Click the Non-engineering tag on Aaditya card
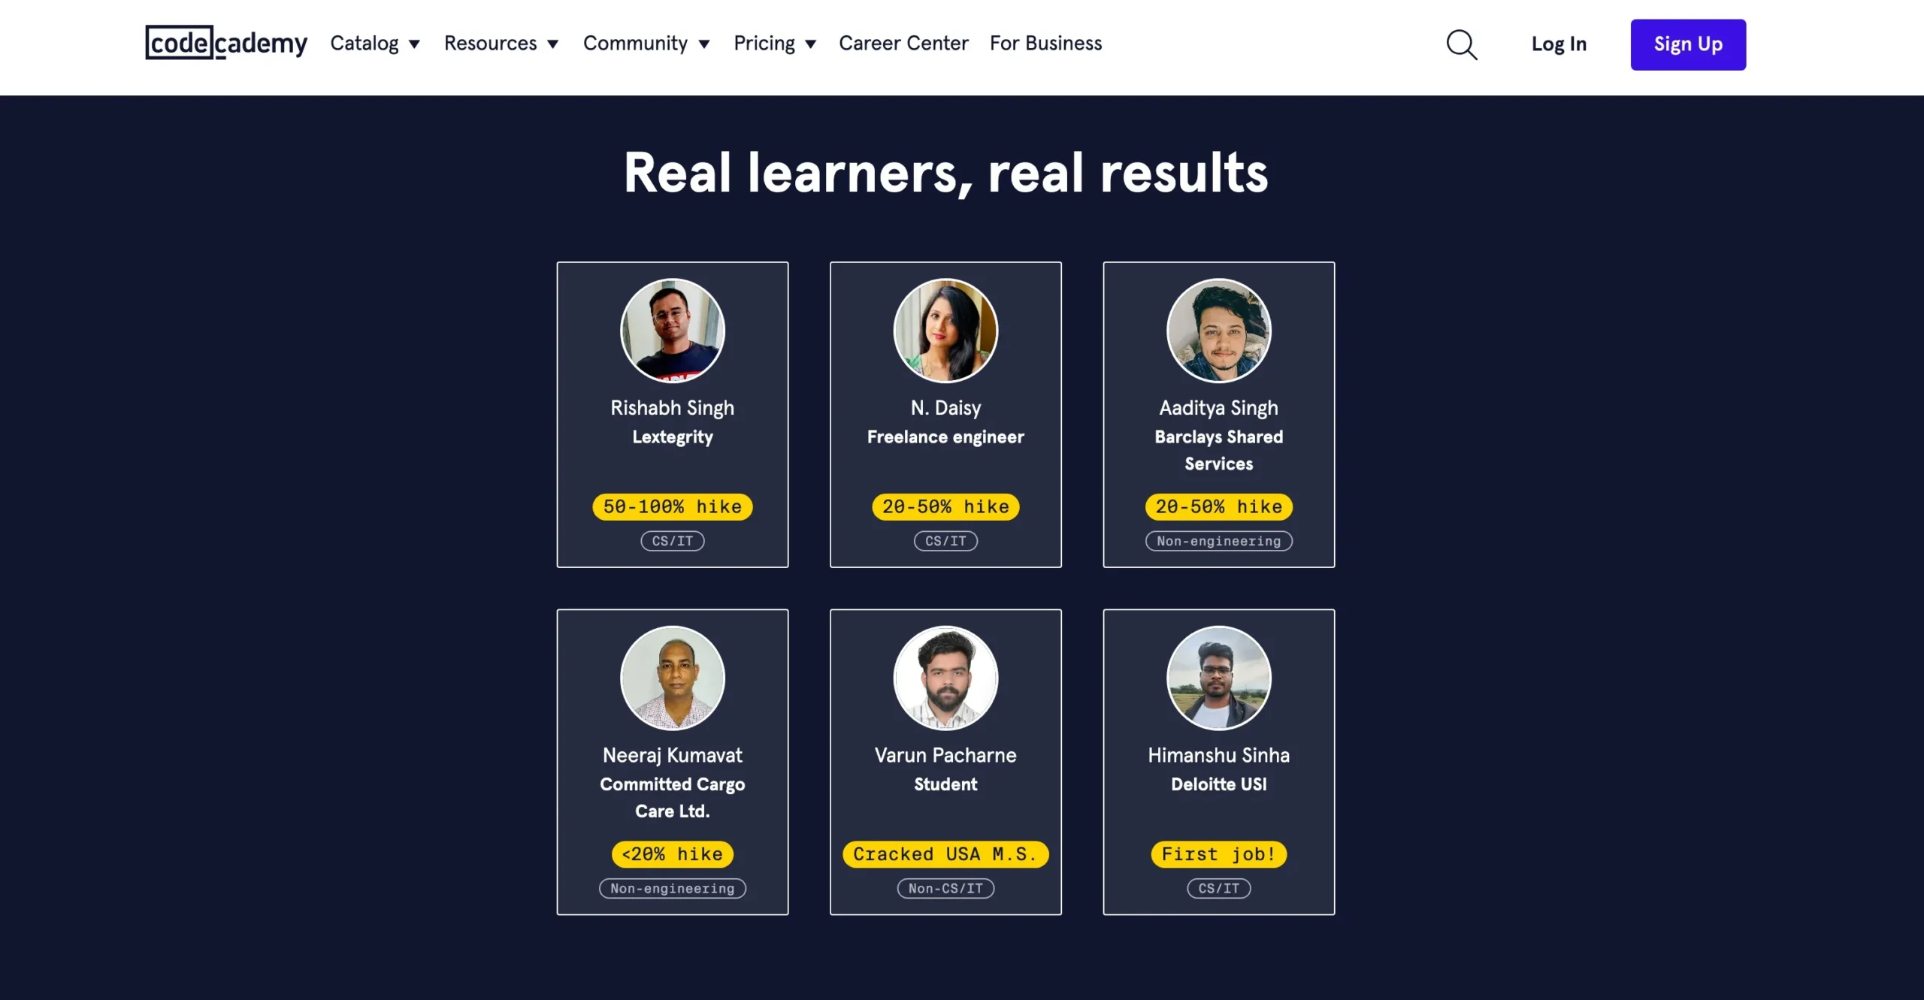The image size is (1924, 1000). (x=1218, y=541)
